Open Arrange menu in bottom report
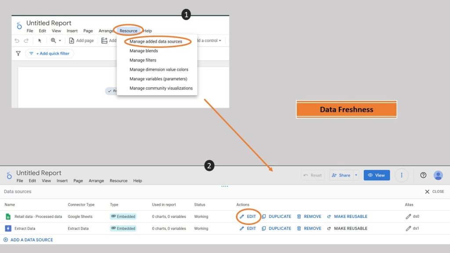450x253 pixels. click(96, 181)
